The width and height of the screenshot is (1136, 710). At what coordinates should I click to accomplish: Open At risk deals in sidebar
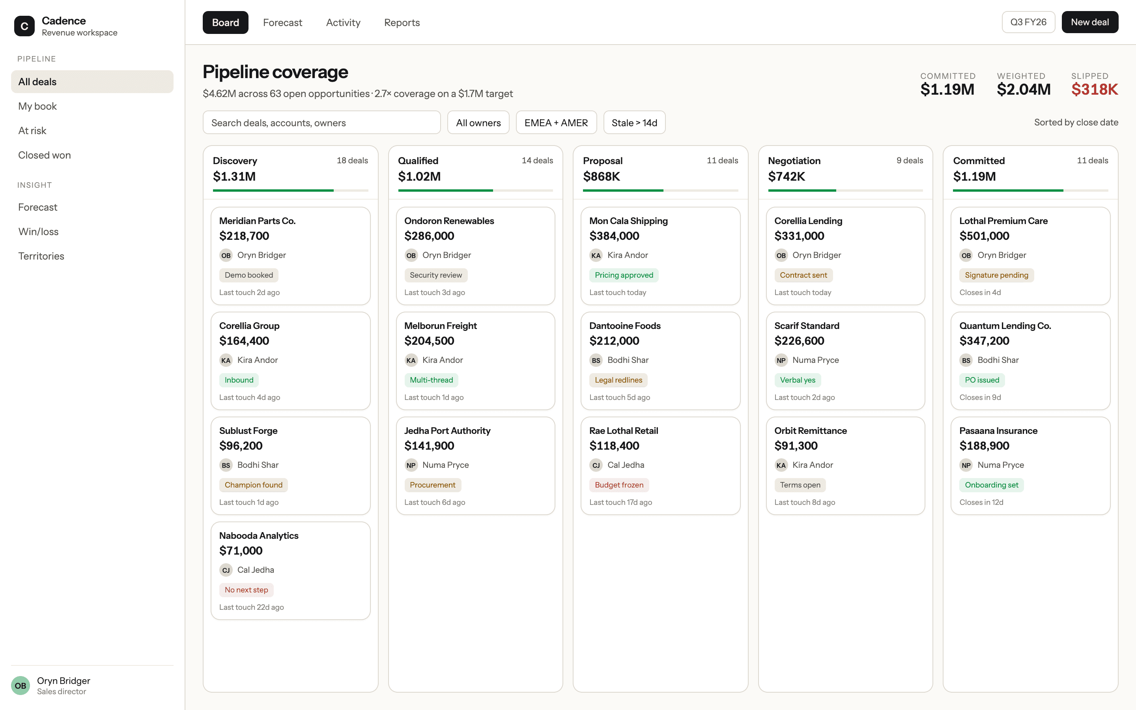point(92,131)
